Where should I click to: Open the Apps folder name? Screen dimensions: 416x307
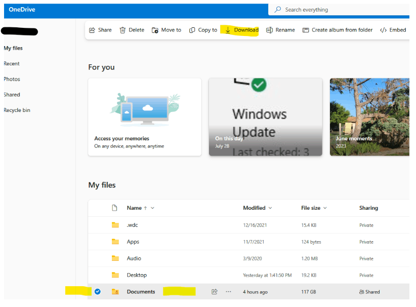133,242
